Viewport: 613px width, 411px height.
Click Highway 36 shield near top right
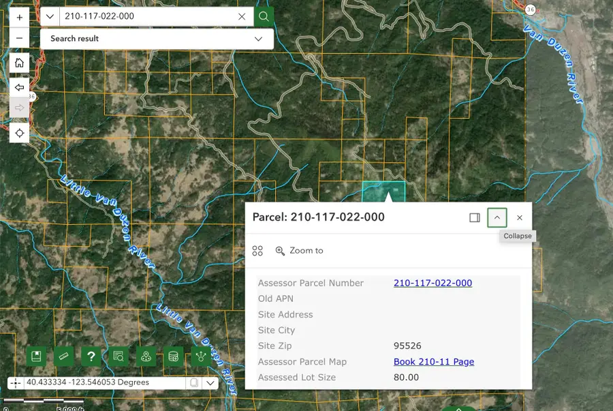(x=530, y=10)
